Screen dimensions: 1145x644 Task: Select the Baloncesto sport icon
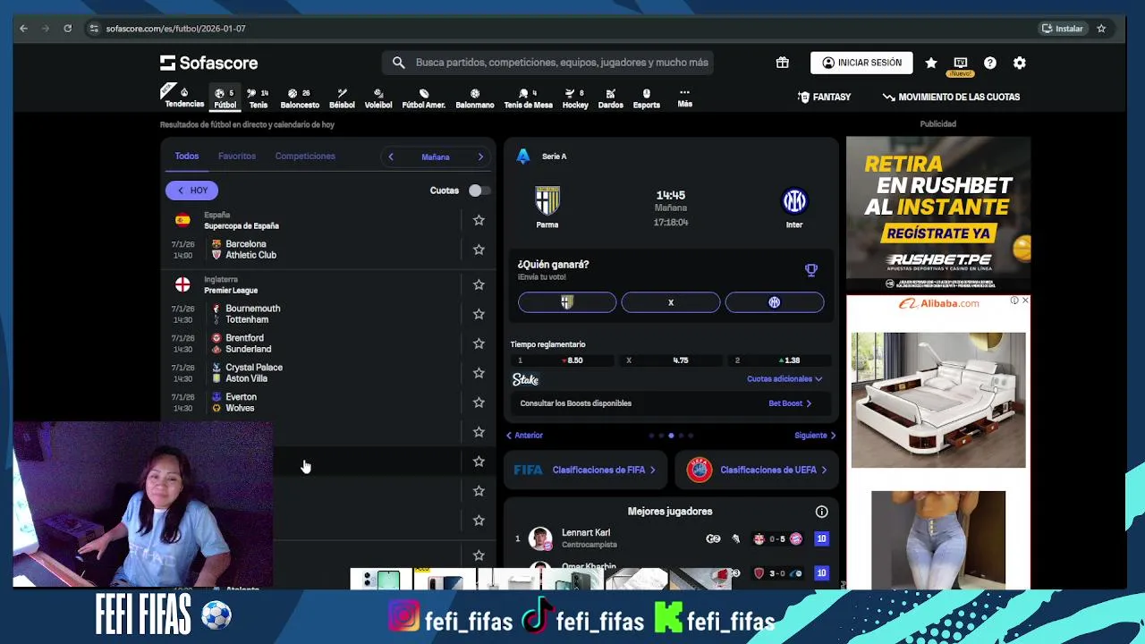pos(300,97)
